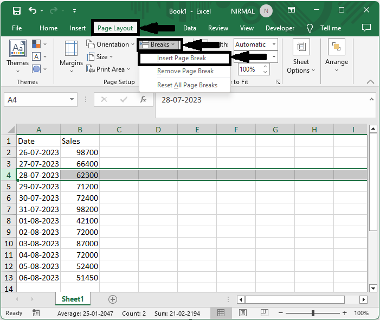
Task: Switch to the Insert tab
Action: coord(78,28)
